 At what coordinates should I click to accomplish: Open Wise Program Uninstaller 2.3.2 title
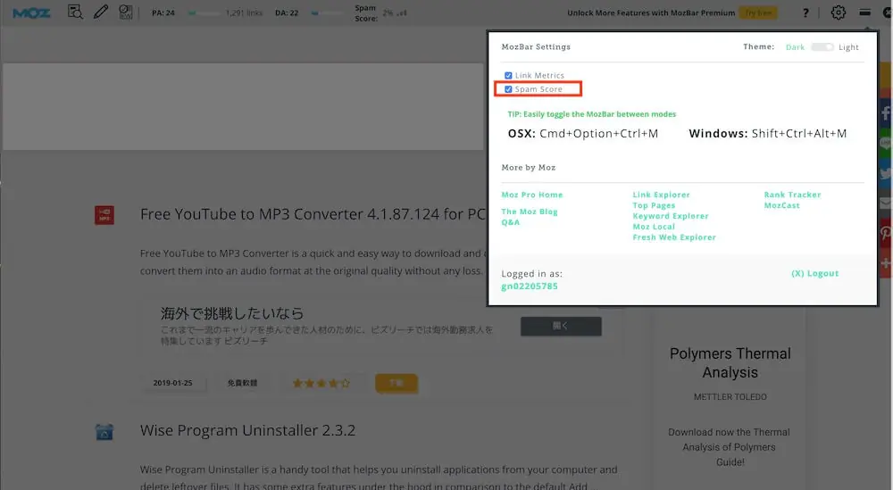coord(247,430)
